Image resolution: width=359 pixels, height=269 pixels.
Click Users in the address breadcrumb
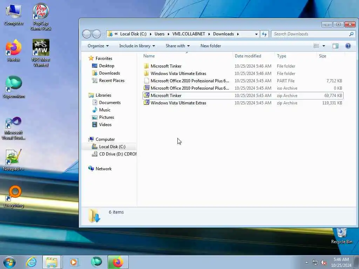(160, 34)
